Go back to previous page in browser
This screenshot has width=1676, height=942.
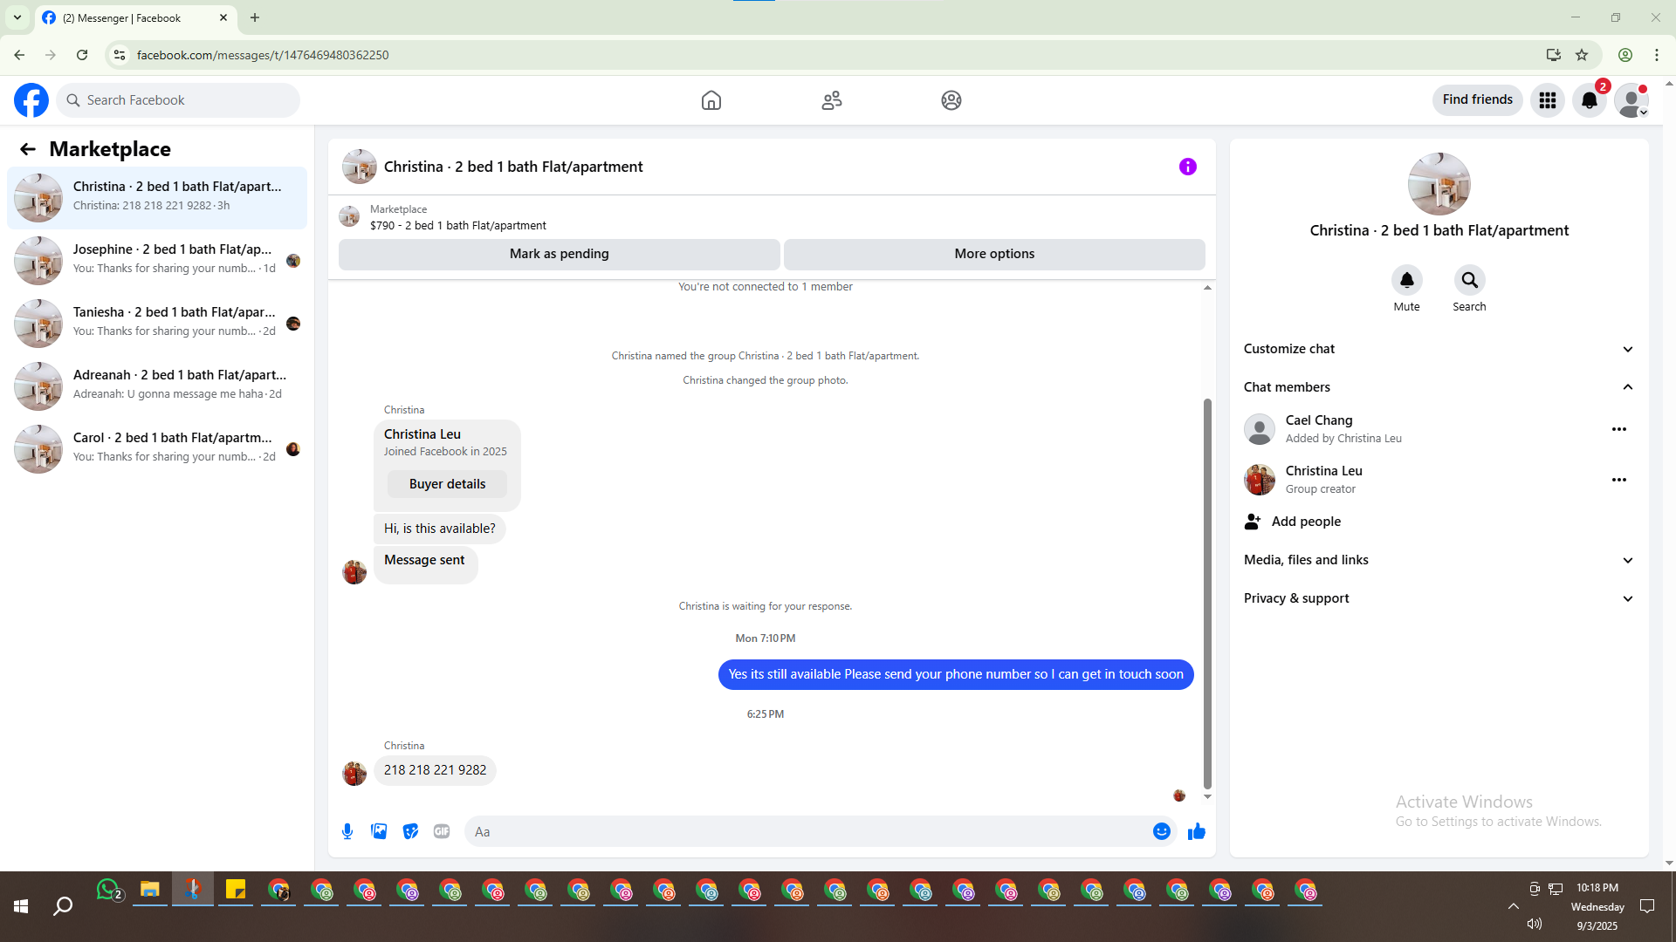tap(19, 55)
